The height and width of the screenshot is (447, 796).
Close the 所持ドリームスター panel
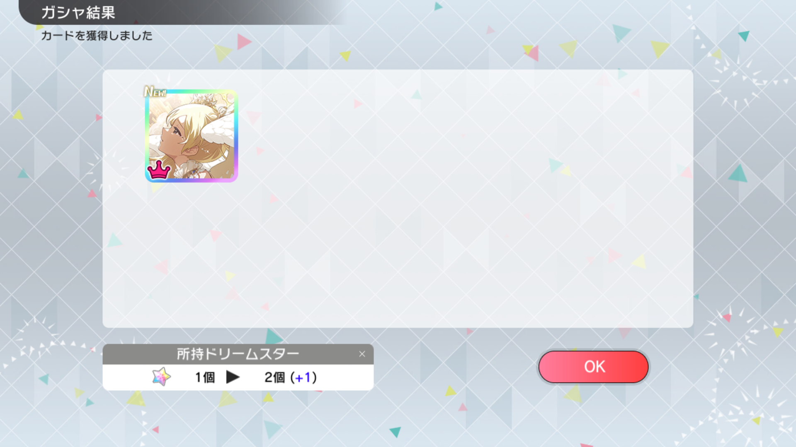(x=362, y=354)
